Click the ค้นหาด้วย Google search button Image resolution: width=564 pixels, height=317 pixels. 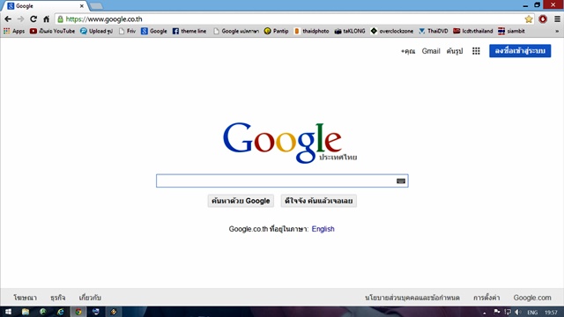[x=241, y=201]
